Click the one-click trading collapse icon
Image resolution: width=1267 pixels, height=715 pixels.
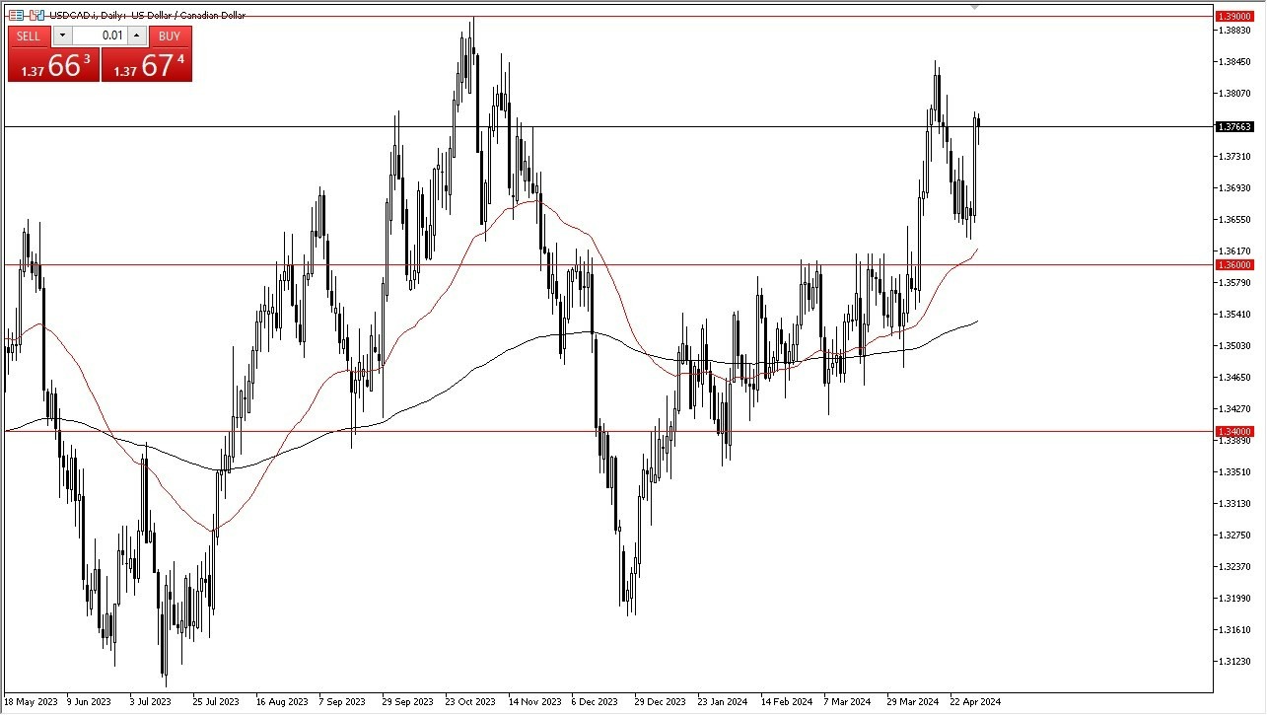(x=35, y=15)
